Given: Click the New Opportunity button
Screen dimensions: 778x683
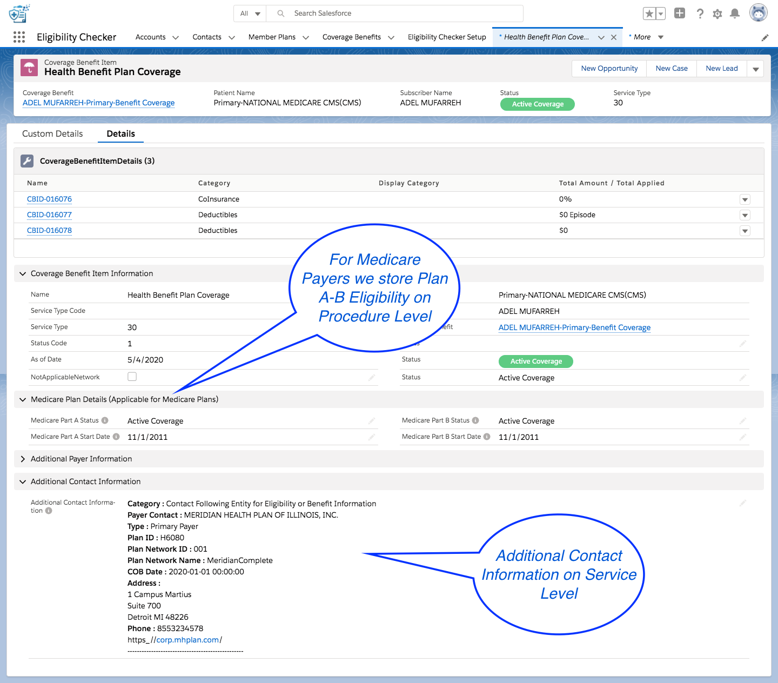Looking at the screenshot, I should [x=609, y=68].
